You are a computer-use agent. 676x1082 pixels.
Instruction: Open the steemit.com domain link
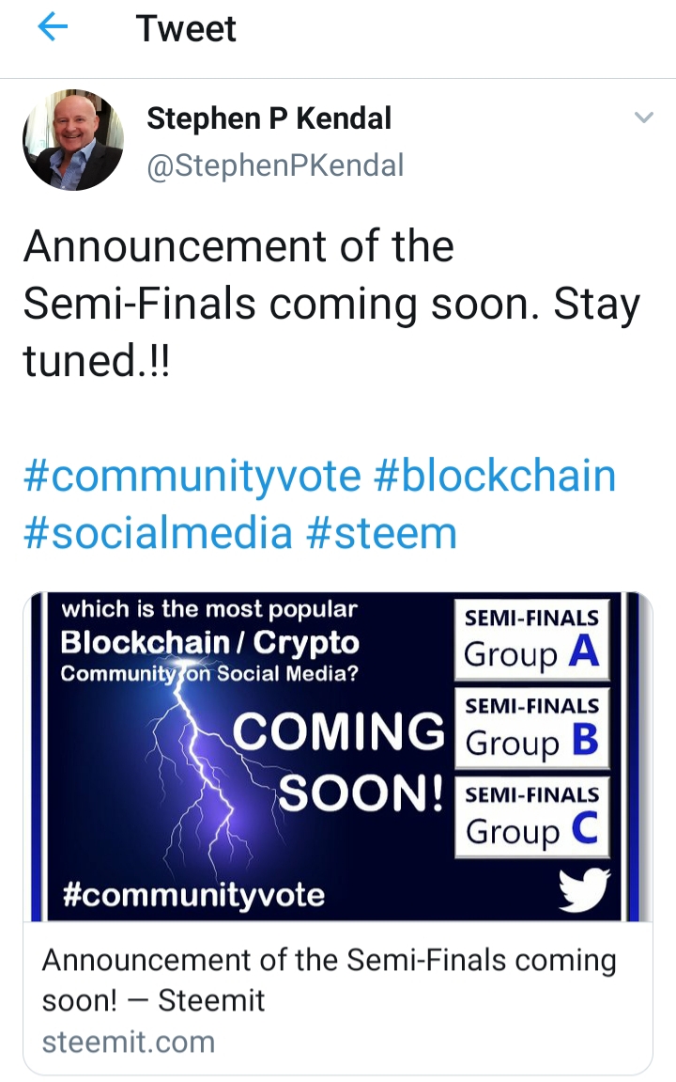pos(129,1042)
